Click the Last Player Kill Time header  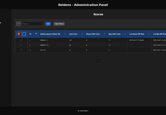pos(137,34)
